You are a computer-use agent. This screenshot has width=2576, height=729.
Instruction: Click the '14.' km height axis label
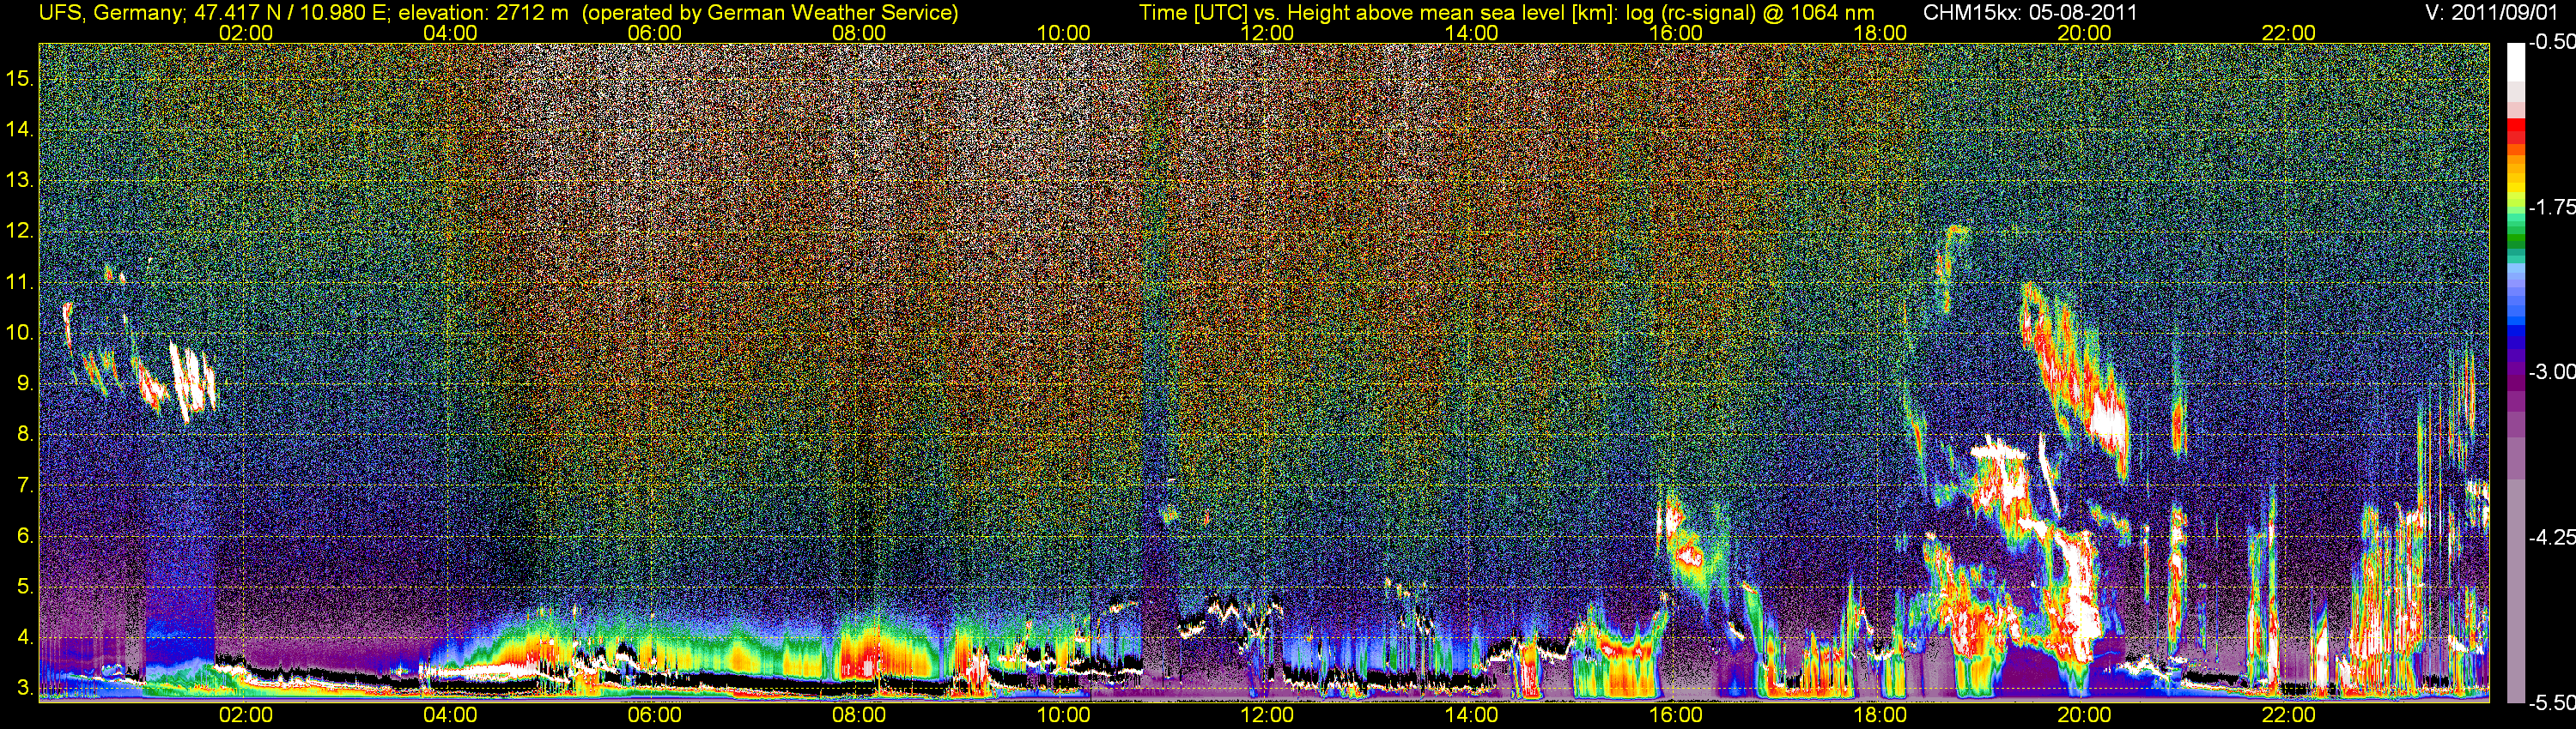(20, 129)
